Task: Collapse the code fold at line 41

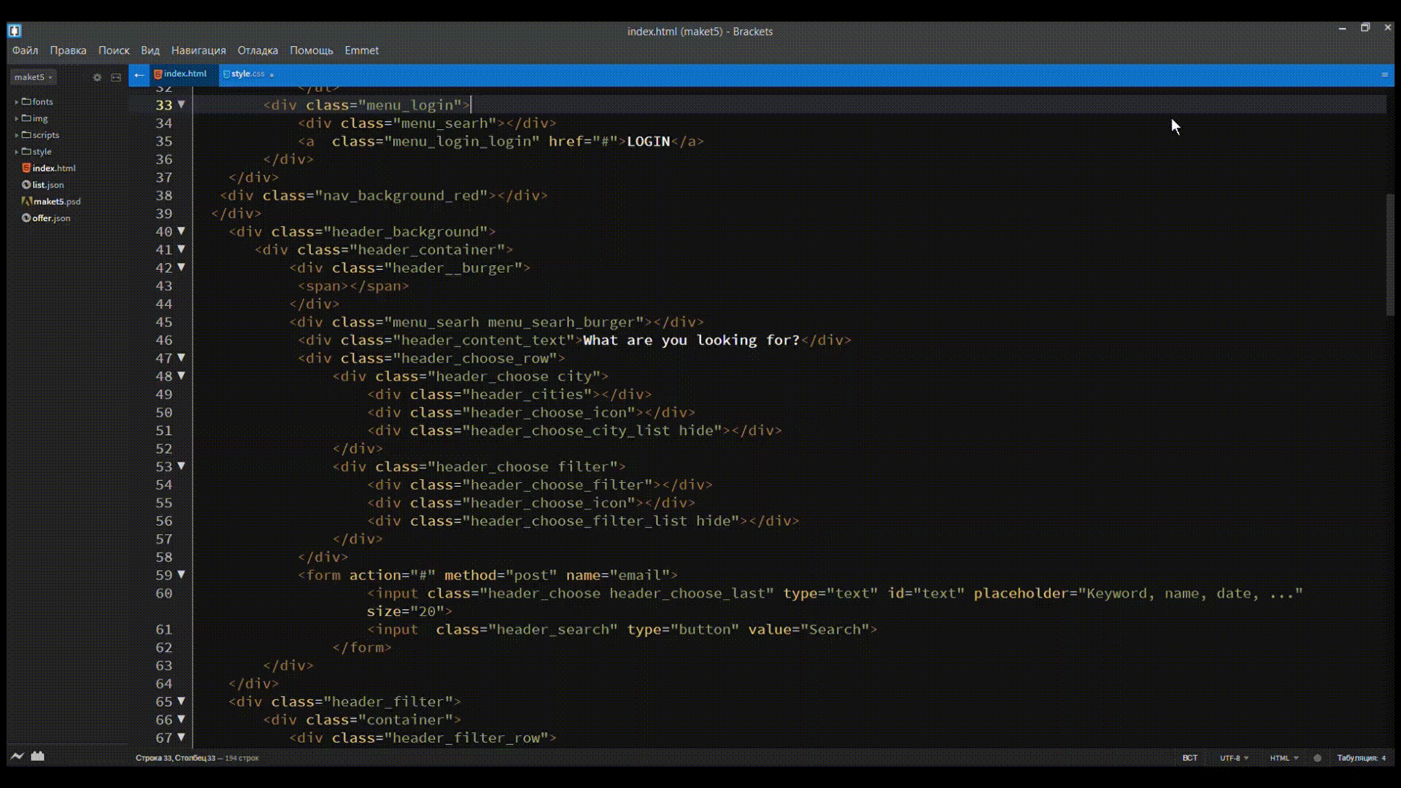Action: click(182, 250)
